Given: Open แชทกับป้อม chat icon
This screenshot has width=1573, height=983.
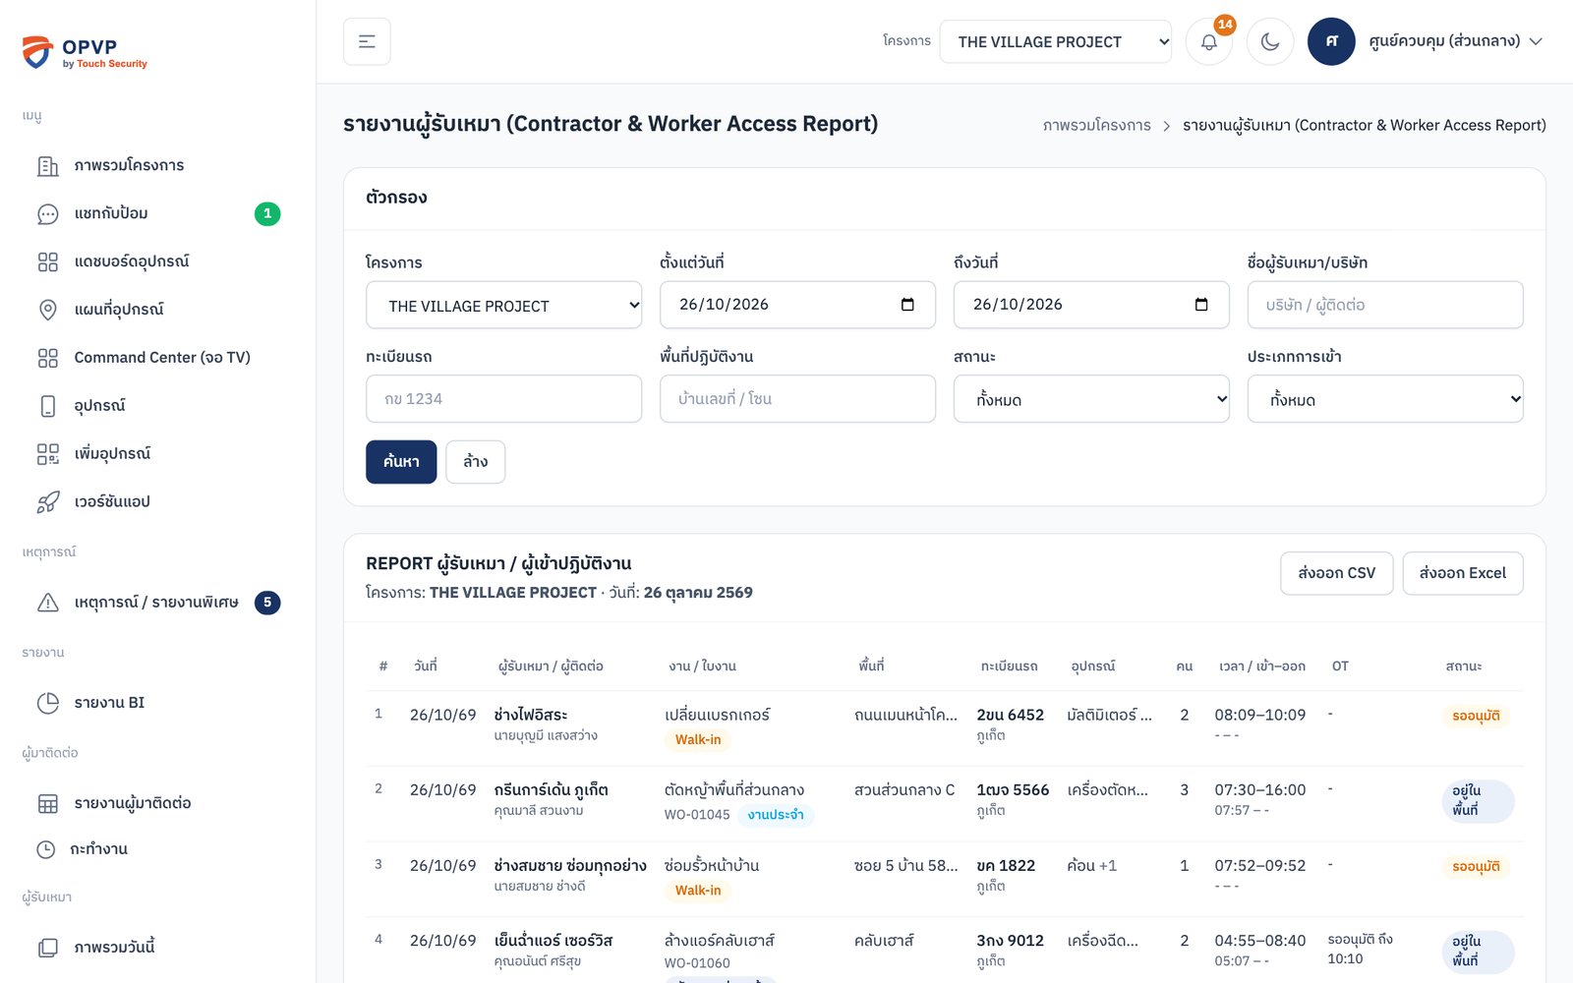Looking at the screenshot, I should point(47,214).
